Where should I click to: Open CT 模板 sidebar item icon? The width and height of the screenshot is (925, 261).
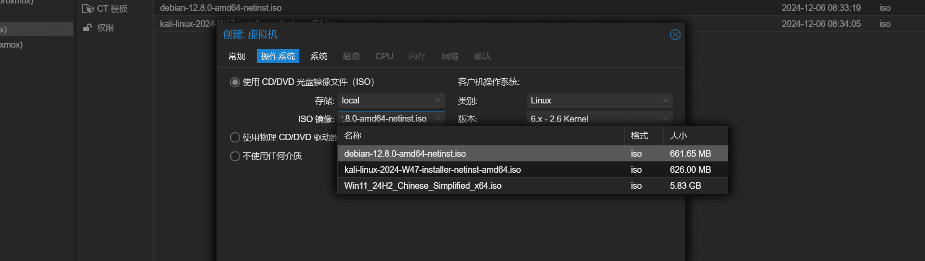pyautogui.click(x=88, y=9)
